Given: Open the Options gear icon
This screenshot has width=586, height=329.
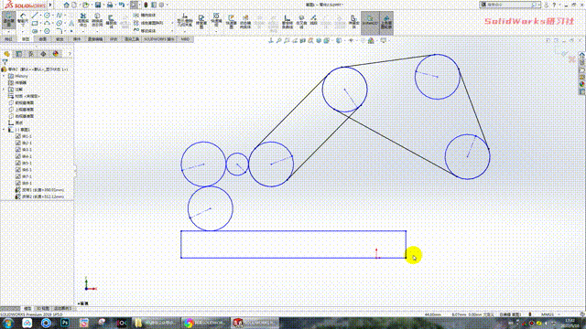Looking at the screenshot, I should pyautogui.click(x=161, y=5).
